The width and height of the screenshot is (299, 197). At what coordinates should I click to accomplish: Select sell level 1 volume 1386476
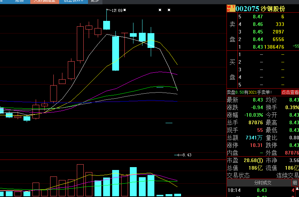click(274, 47)
